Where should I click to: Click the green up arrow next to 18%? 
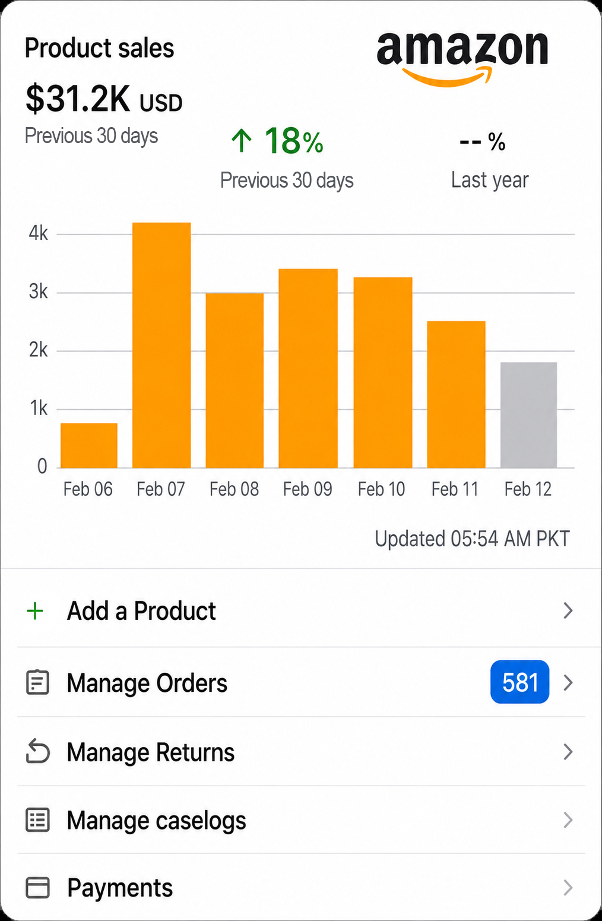(x=242, y=141)
